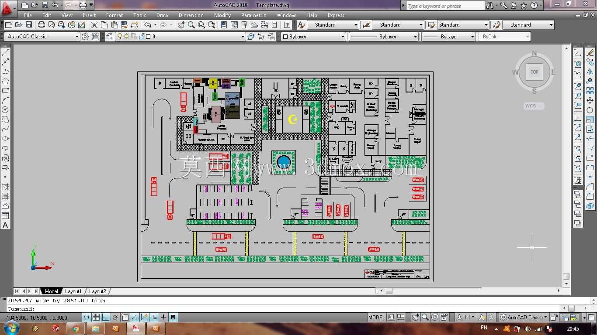The width and height of the screenshot is (597, 335).
Task: Switch to the Layout1 tab
Action: (x=73, y=291)
